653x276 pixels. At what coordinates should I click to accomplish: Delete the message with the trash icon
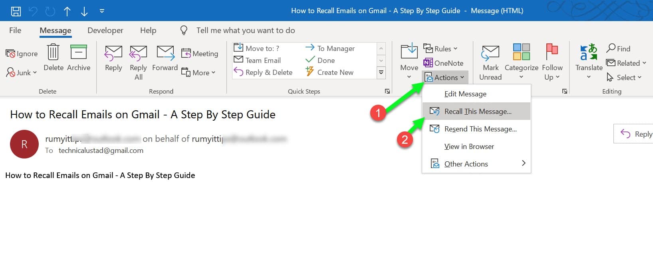[54, 58]
